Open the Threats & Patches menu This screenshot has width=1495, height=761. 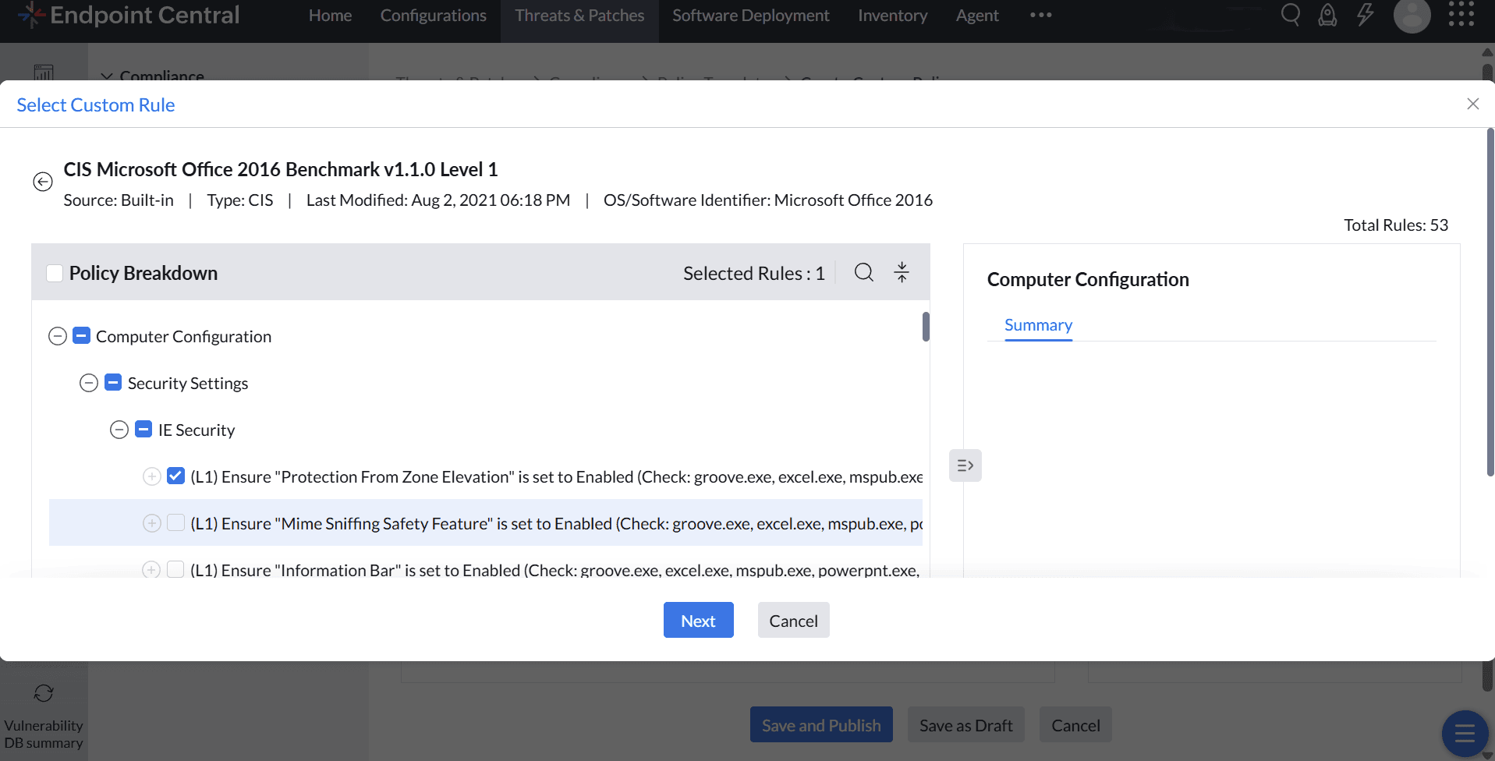(x=579, y=16)
